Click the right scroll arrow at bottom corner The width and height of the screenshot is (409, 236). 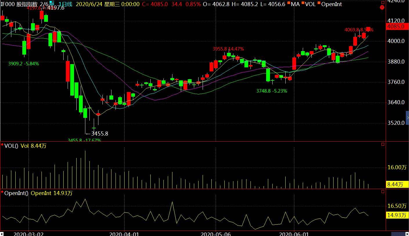click(407, 234)
